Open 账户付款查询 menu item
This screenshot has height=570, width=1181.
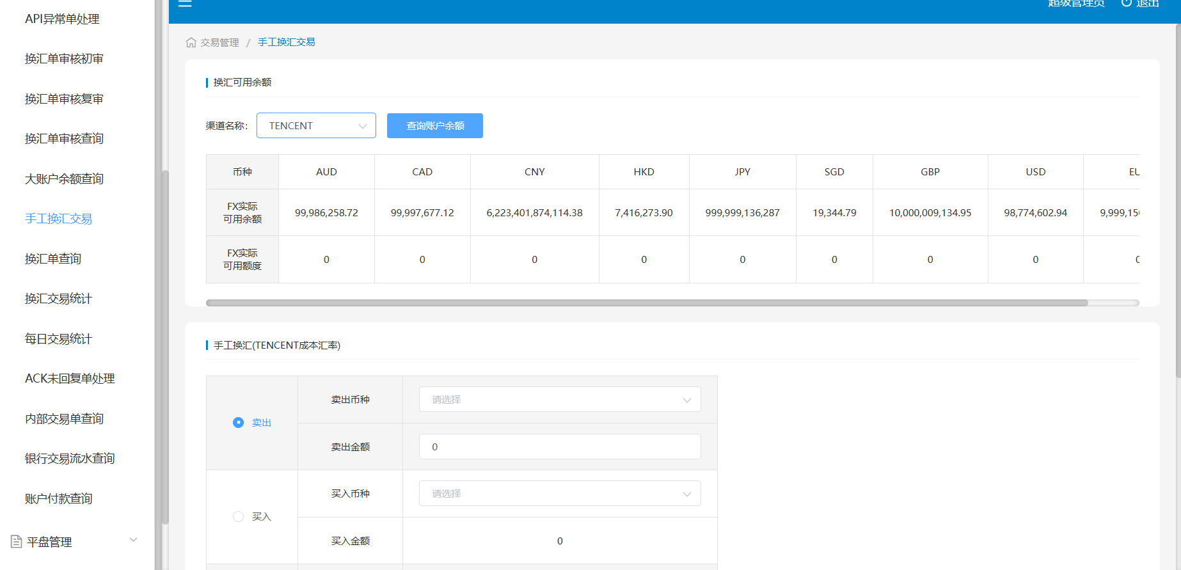(58, 499)
